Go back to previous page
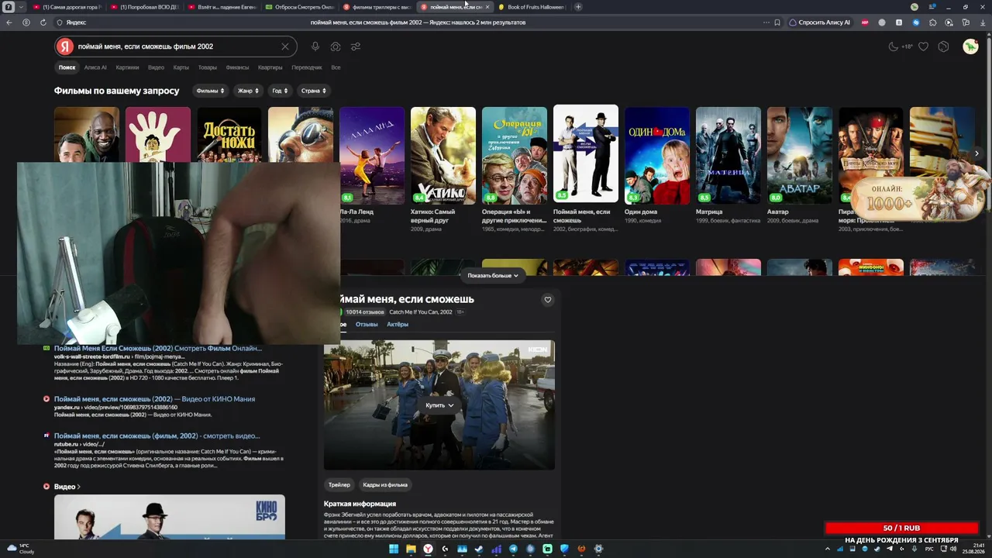 (x=9, y=22)
